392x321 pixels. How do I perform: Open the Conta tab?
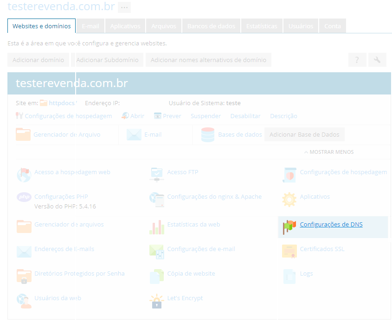333,26
